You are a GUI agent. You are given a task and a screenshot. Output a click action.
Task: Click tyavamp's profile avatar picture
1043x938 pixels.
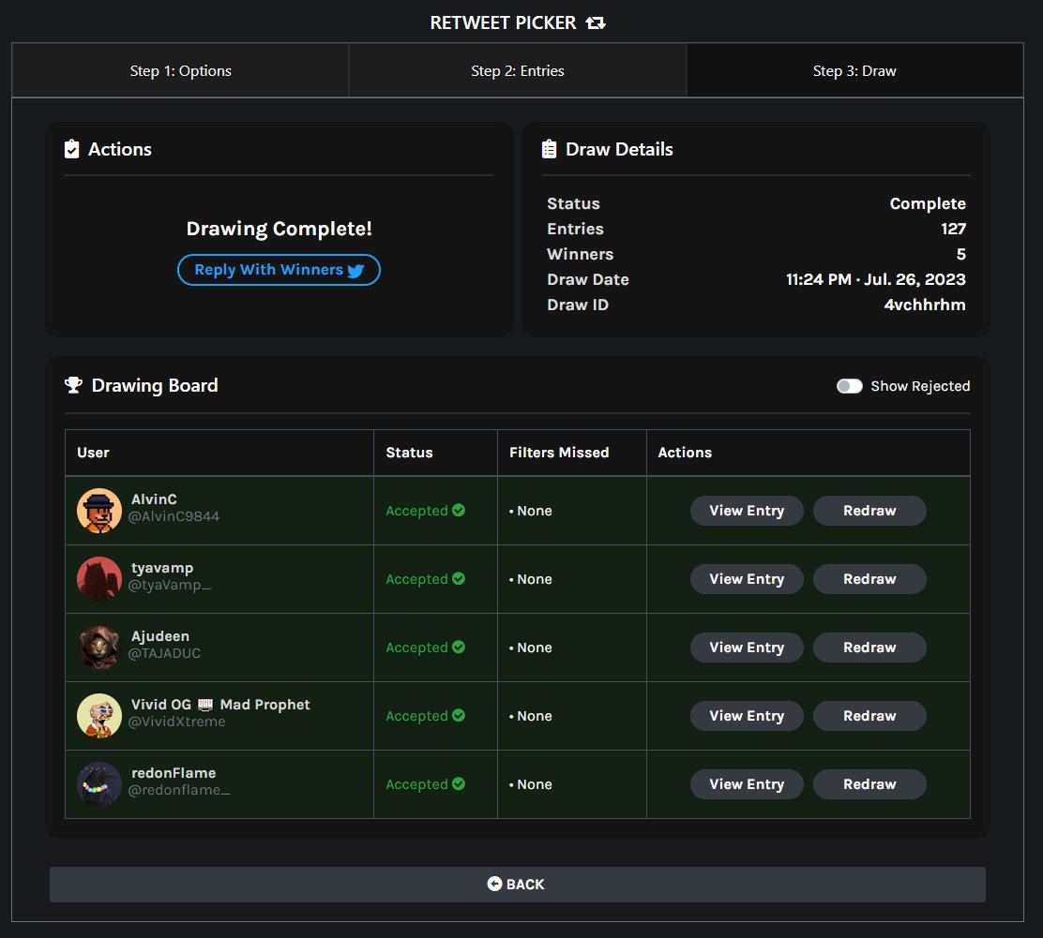tap(98, 578)
